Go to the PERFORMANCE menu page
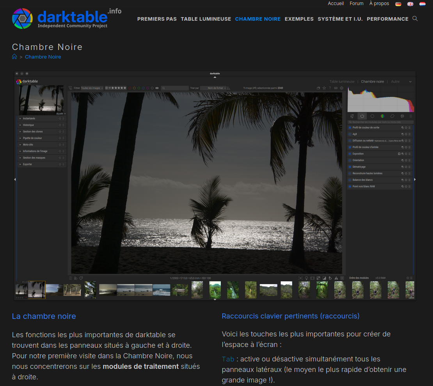The image size is (433, 386). pos(387,19)
